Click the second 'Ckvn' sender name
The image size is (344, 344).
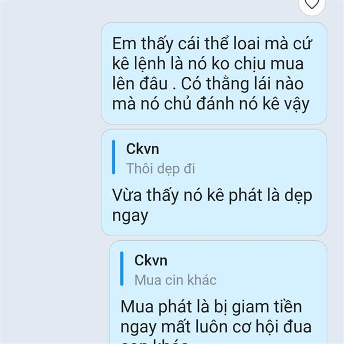point(151,260)
